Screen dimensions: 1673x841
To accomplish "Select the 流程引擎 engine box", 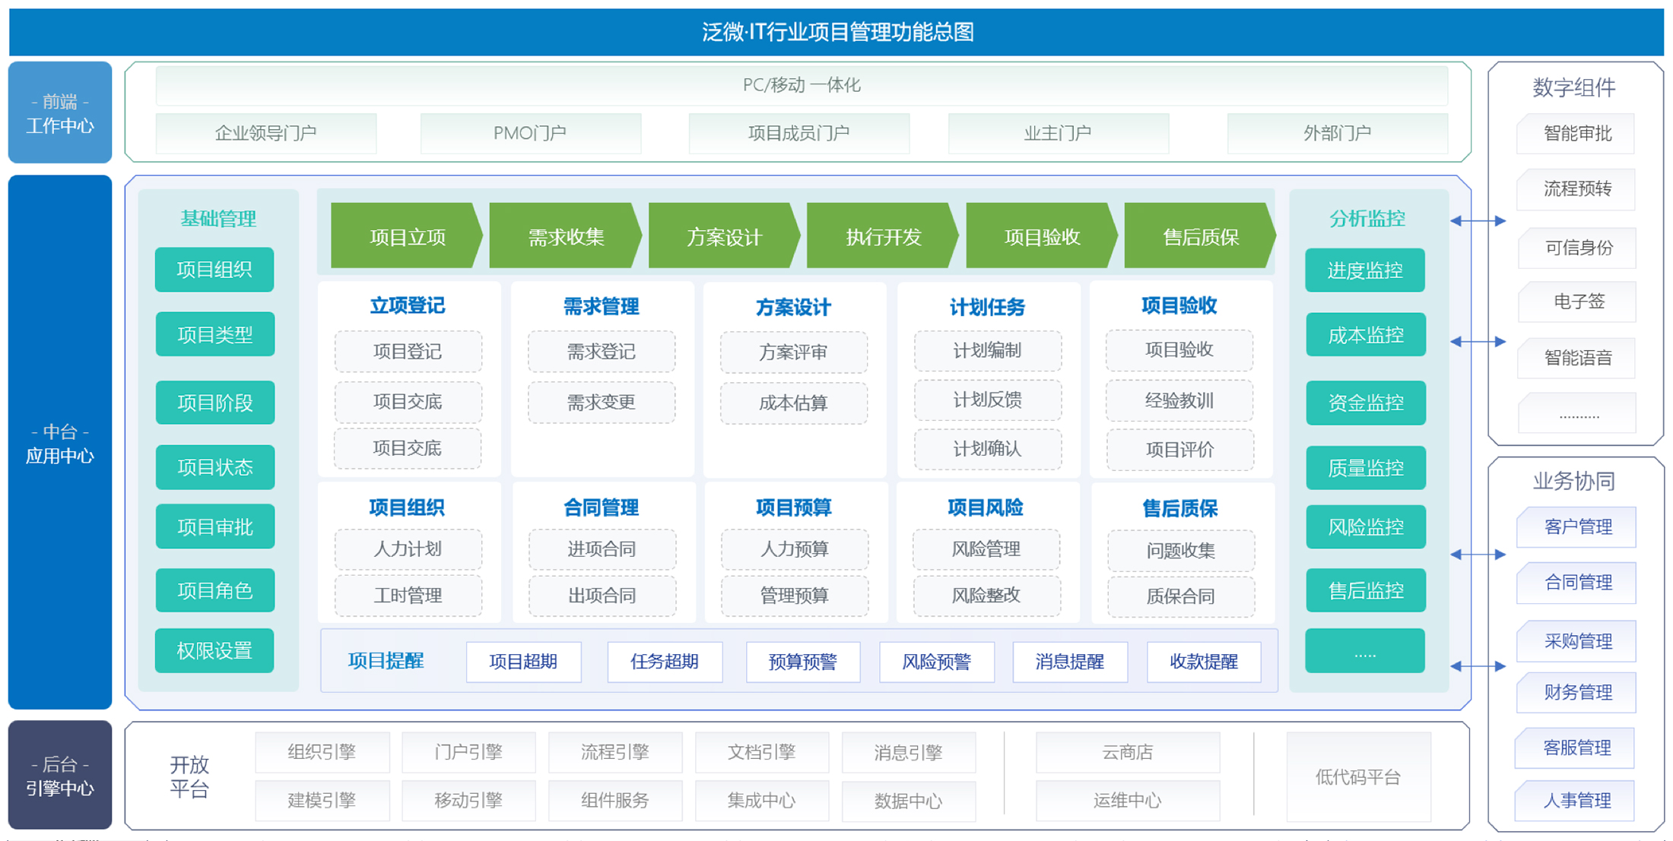I will [x=614, y=752].
